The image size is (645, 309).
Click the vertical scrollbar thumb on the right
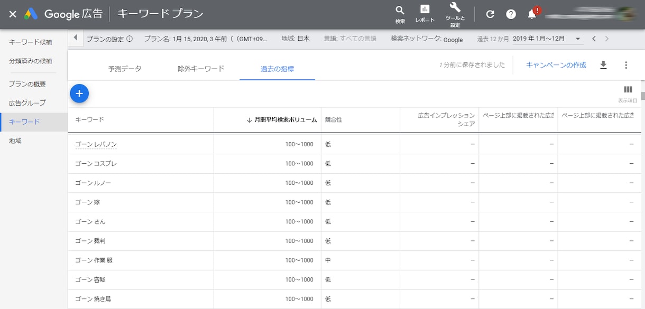coord(643,96)
